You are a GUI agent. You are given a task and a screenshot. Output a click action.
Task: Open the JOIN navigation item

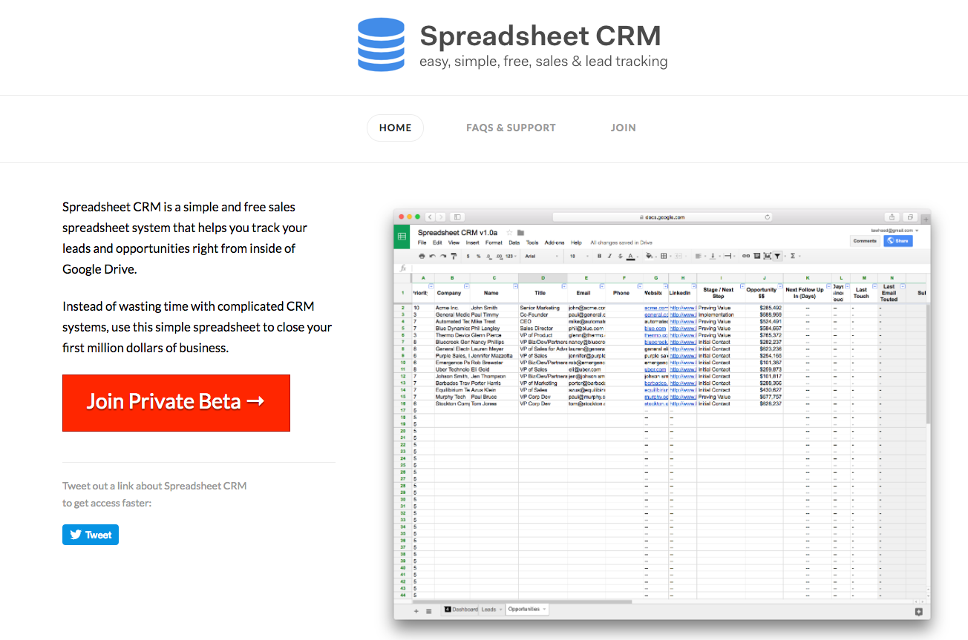[624, 128]
